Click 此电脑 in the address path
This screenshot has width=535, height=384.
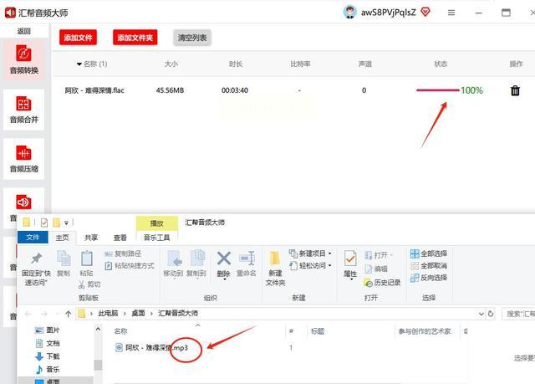108,314
